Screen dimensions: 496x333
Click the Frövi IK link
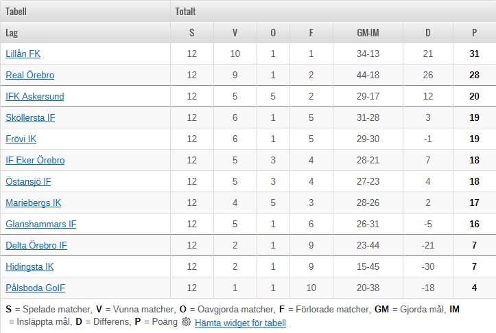(21, 139)
